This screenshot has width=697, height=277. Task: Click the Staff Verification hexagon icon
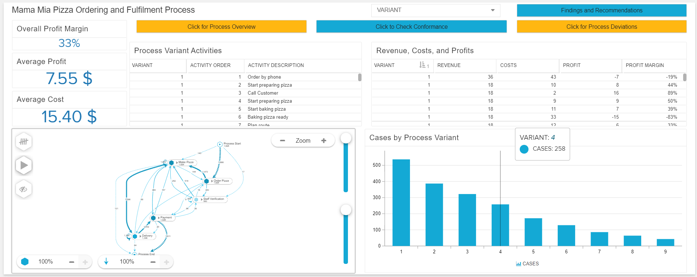pyautogui.click(x=196, y=199)
